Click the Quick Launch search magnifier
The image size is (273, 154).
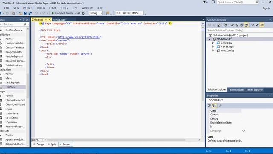click(x=257, y=2)
